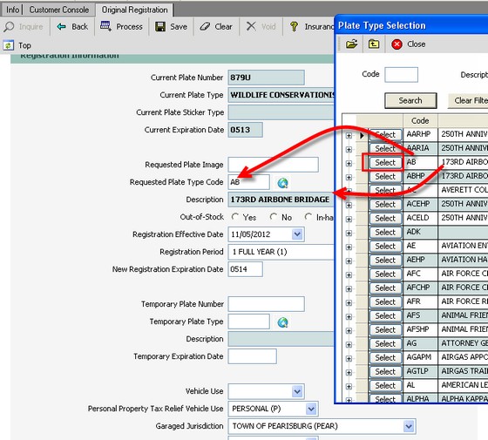Viewport: 488px width, 440px height.
Task: Click the Temporary Plate Type field
Action: click(248, 322)
